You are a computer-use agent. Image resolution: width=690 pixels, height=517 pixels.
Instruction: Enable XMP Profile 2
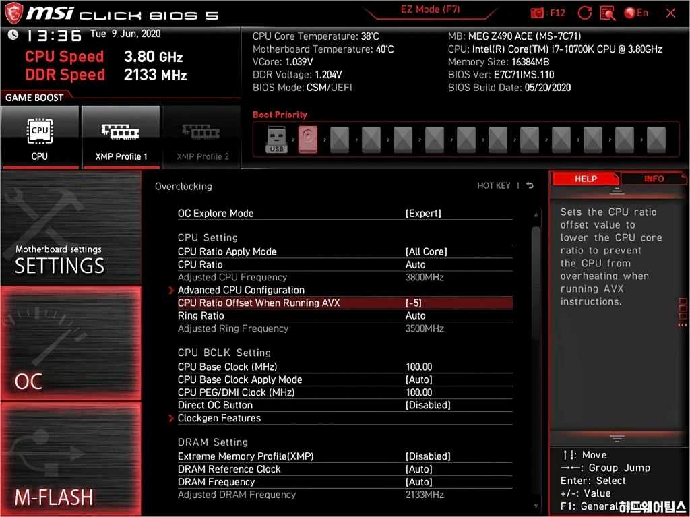tap(202, 137)
